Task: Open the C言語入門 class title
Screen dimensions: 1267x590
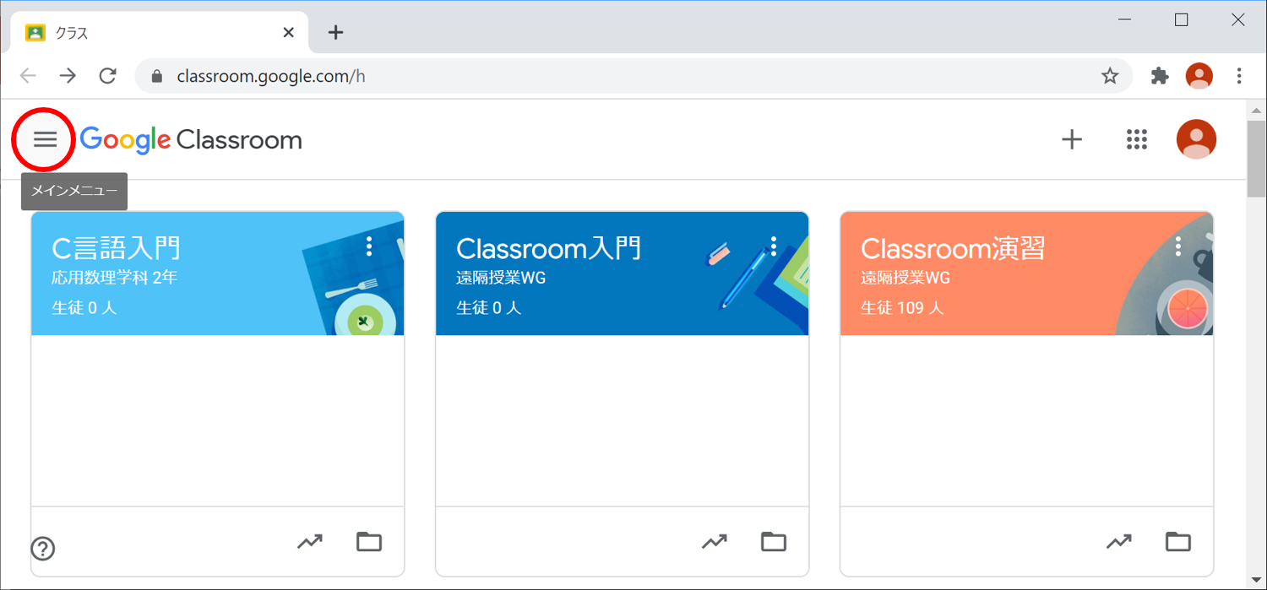Action: [x=116, y=248]
